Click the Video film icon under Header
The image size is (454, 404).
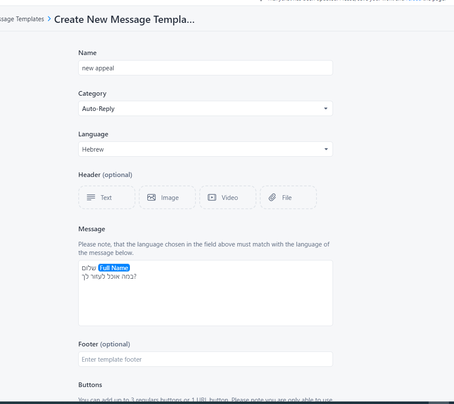point(212,197)
